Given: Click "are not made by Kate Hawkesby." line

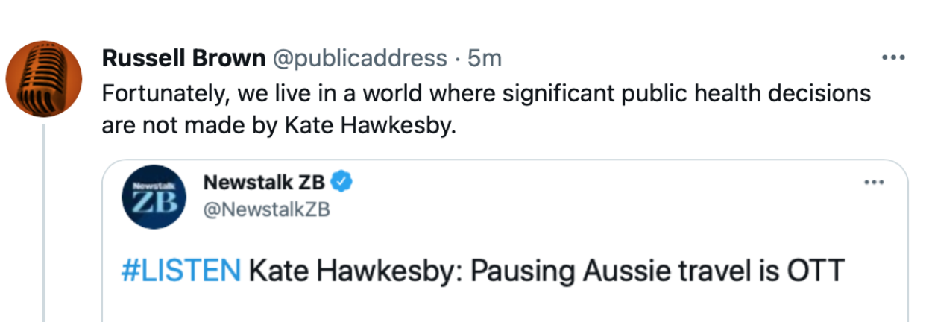Looking at the screenshot, I should coord(277,125).
